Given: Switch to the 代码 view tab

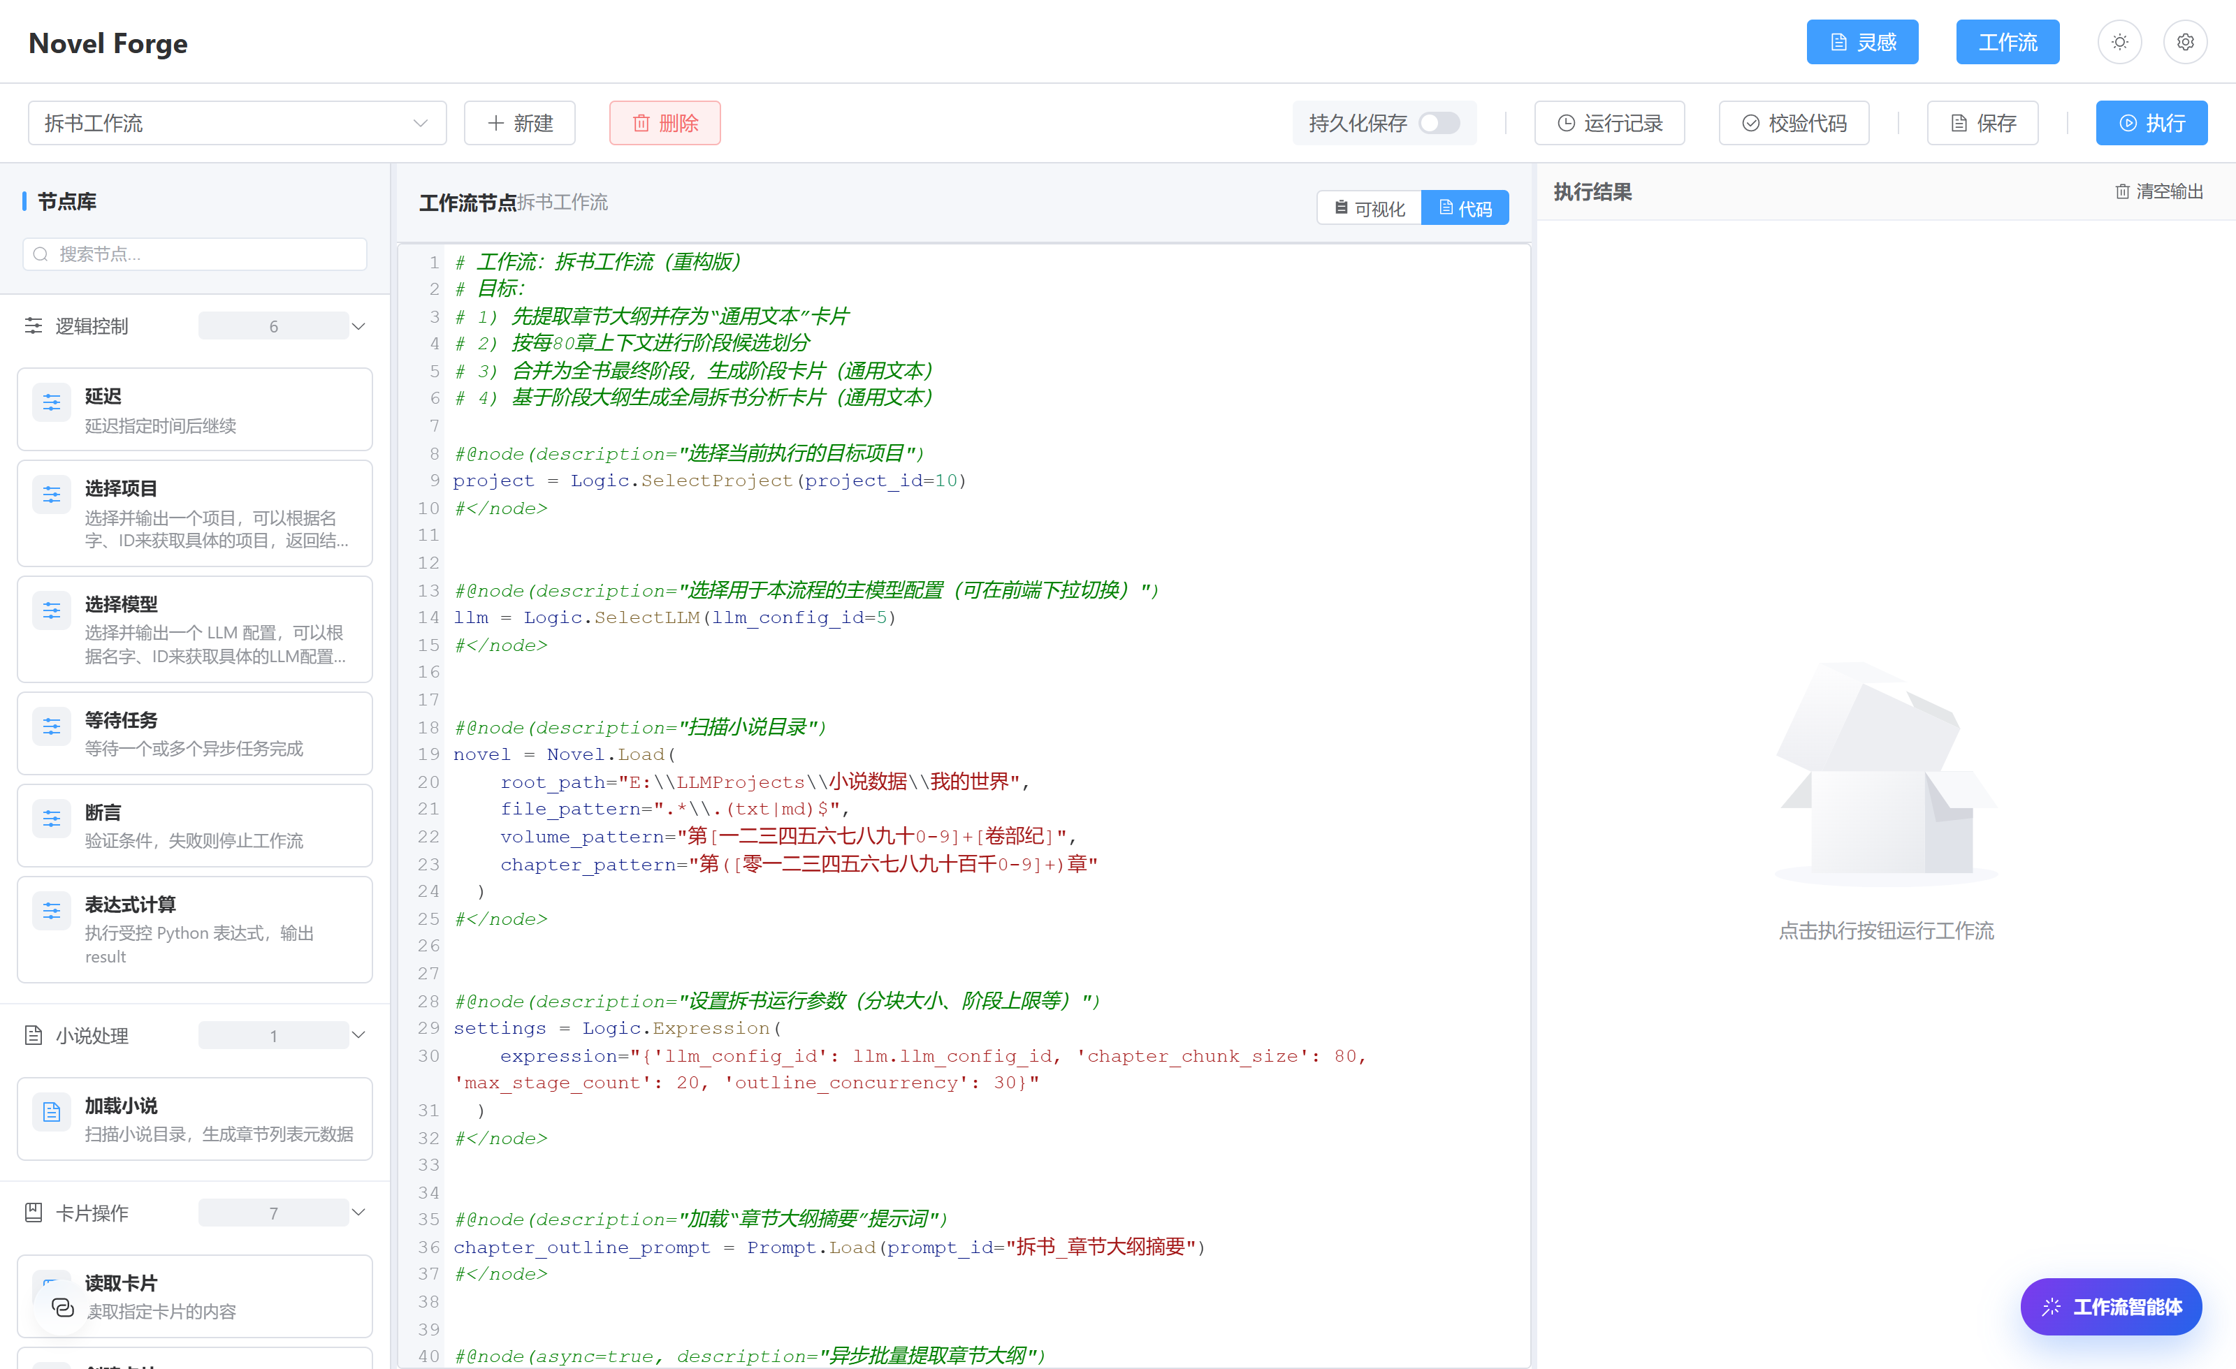Looking at the screenshot, I should point(1465,207).
